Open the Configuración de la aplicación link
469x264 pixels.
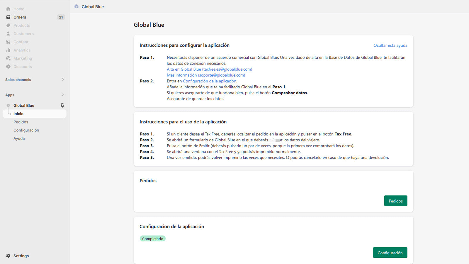[209, 81]
